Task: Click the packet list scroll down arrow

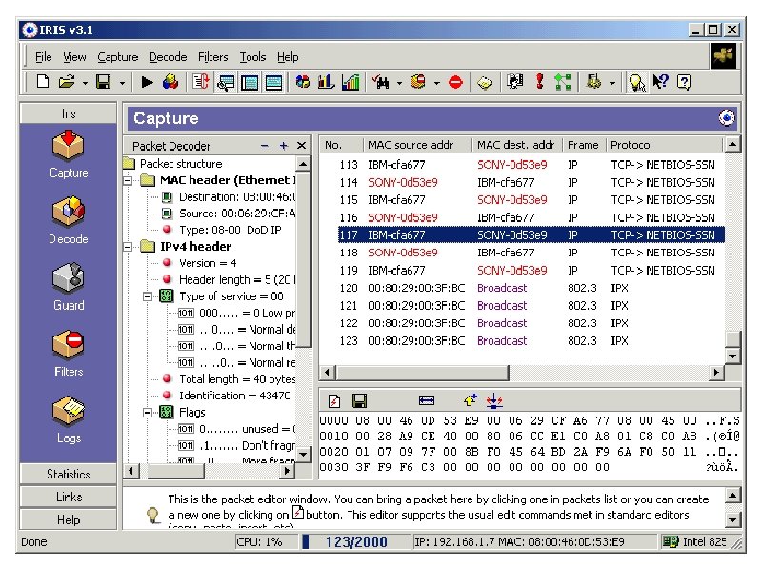Action: click(x=732, y=356)
